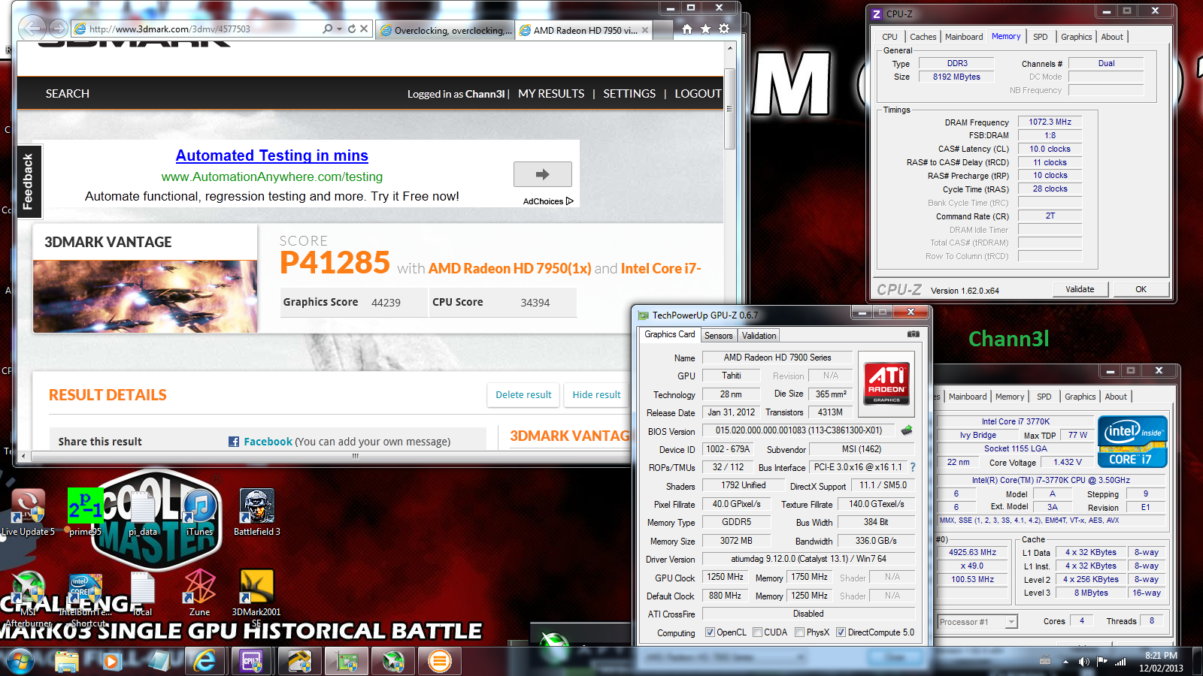Launch iTunes from the desktop
The height and width of the screenshot is (676, 1203).
(199, 512)
